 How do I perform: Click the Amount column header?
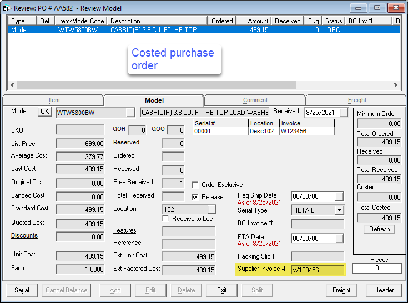coord(254,21)
